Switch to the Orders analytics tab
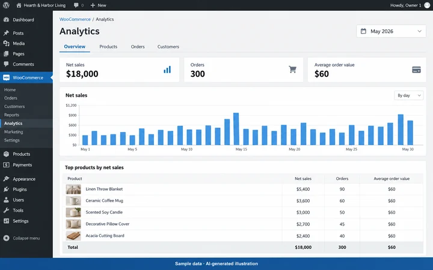The height and width of the screenshot is (270, 433). click(x=138, y=47)
